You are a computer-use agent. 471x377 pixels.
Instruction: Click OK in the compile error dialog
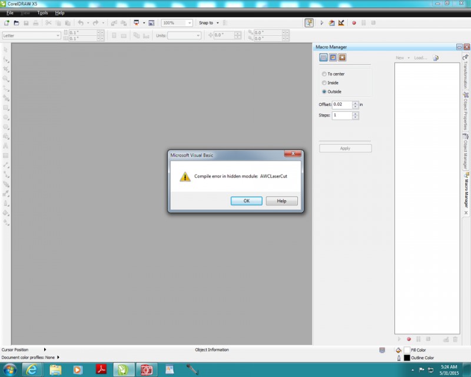246,201
